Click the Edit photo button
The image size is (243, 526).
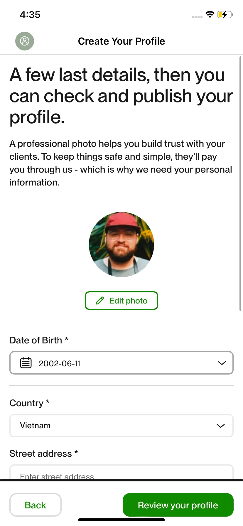(x=122, y=301)
